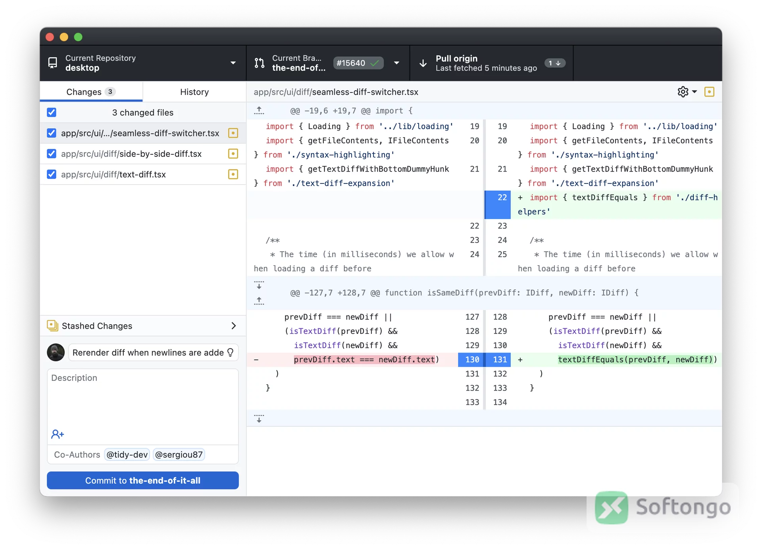Click the modified status icon for side-by-side-diff.tsx

tap(233, 154)
